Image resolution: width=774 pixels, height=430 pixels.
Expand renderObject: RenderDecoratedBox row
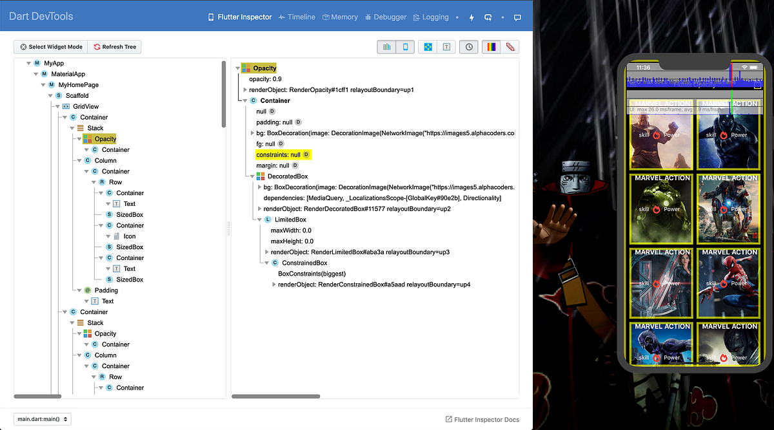coord(259,209)
